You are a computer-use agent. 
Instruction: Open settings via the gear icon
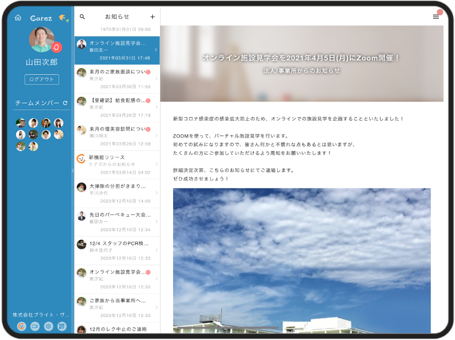pos(48,326)
